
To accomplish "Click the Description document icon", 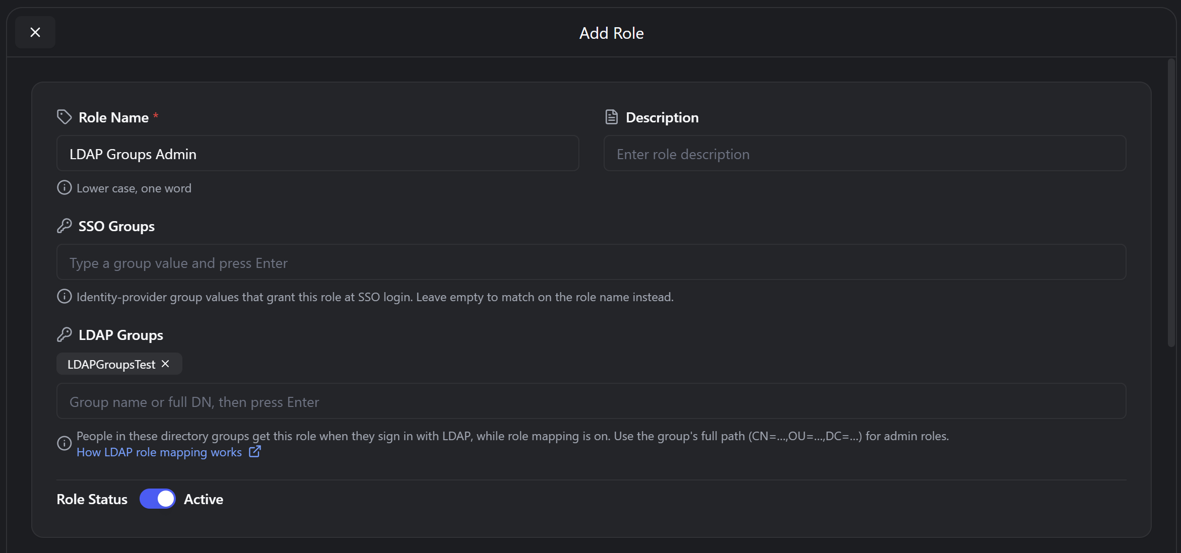I will pos(611,117).
